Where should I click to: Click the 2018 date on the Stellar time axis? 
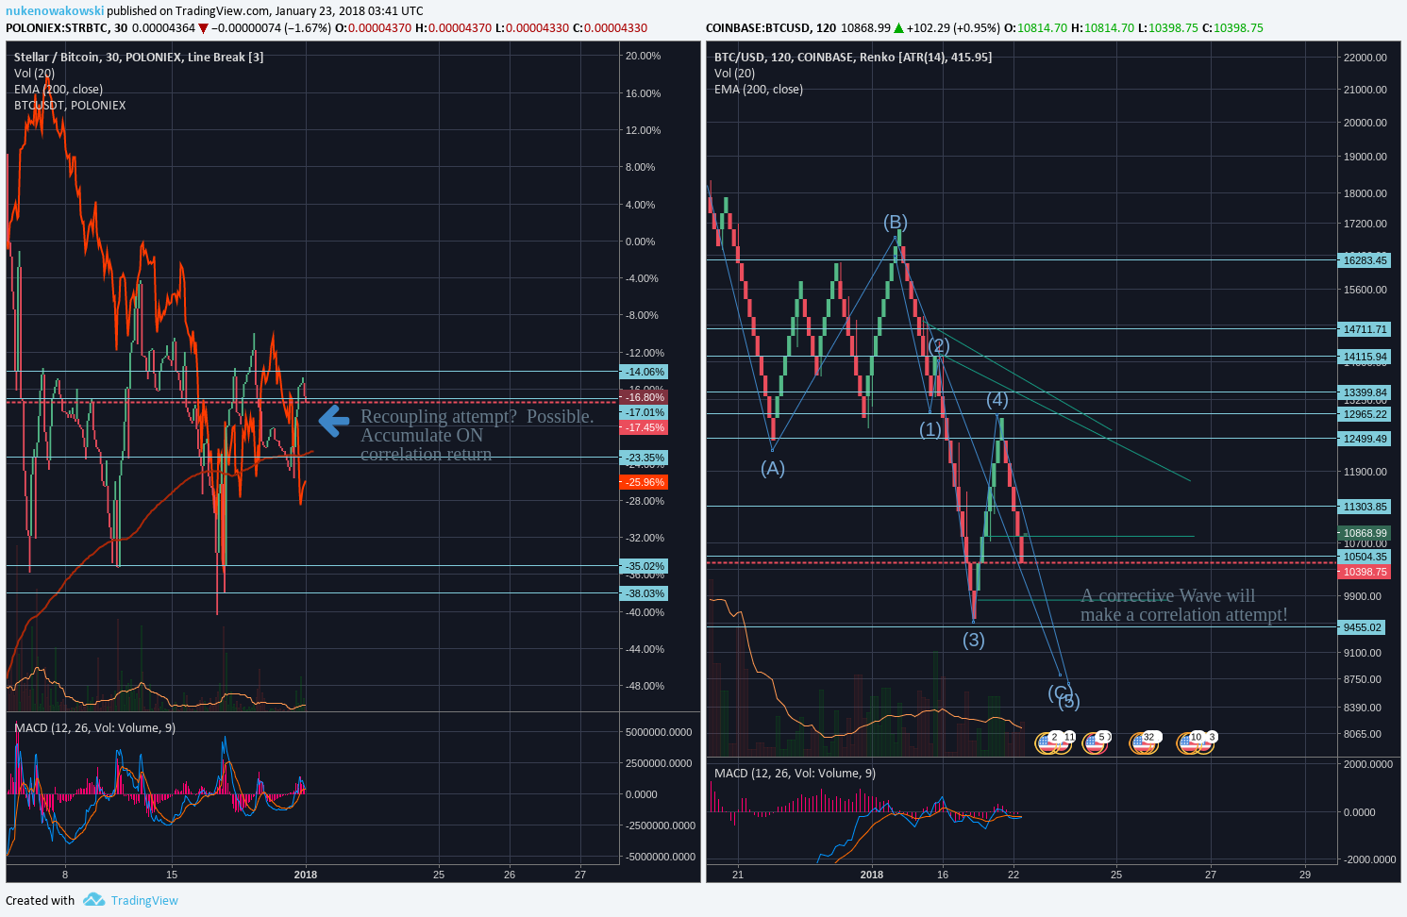[306, 875]
